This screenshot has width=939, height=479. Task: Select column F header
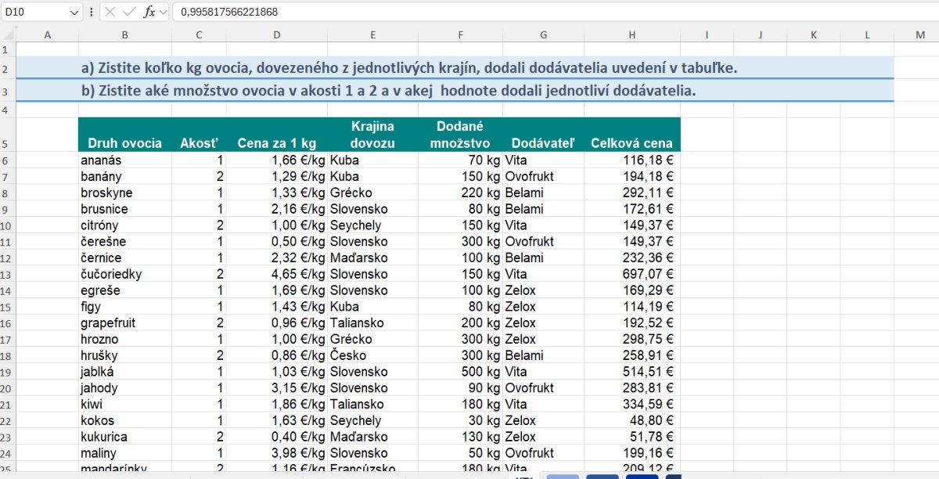460,34
